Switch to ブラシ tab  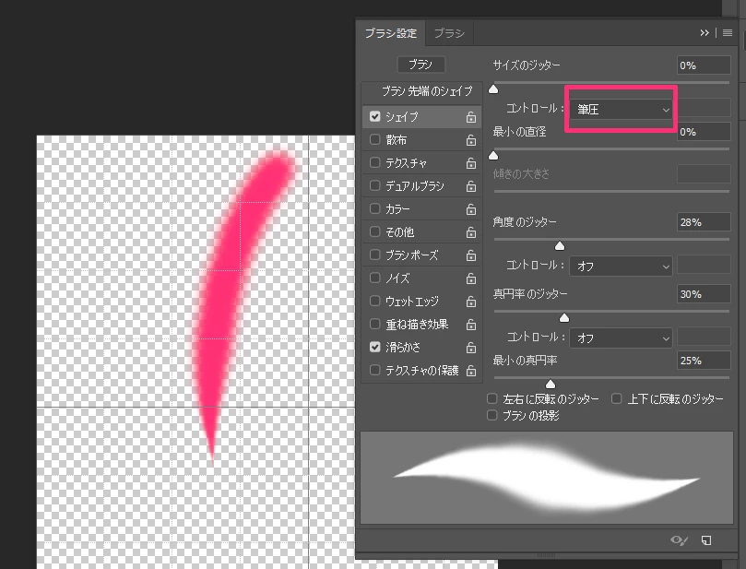449,33
